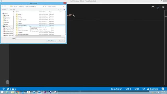Select the 5_modules folder
The image size is (167, 94).
coord(20,29)
